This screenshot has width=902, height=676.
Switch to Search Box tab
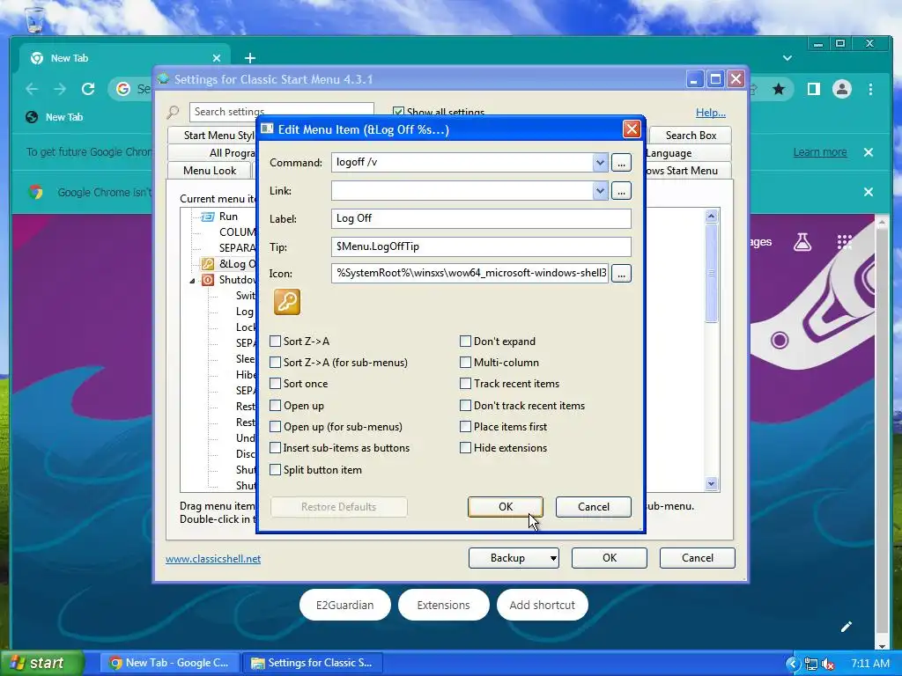(x=691, y=135)
